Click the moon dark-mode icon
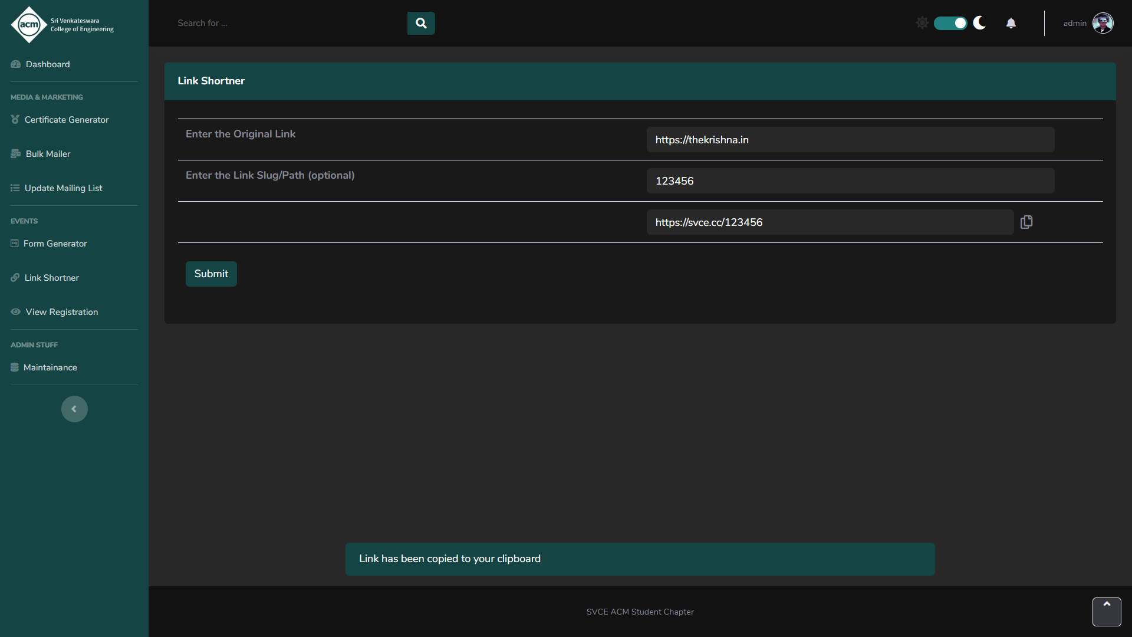Viewport: 1132px width, 637px height. point(980,23)
